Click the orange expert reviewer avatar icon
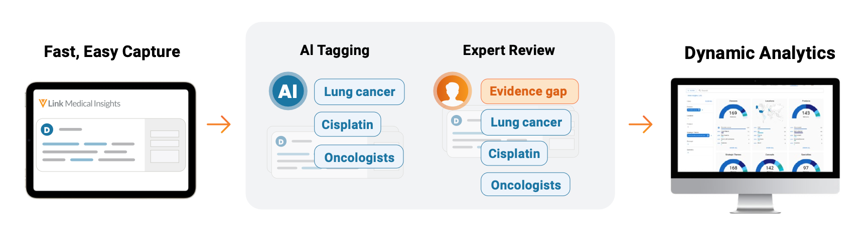868x246 pixels. coord(453,91)
